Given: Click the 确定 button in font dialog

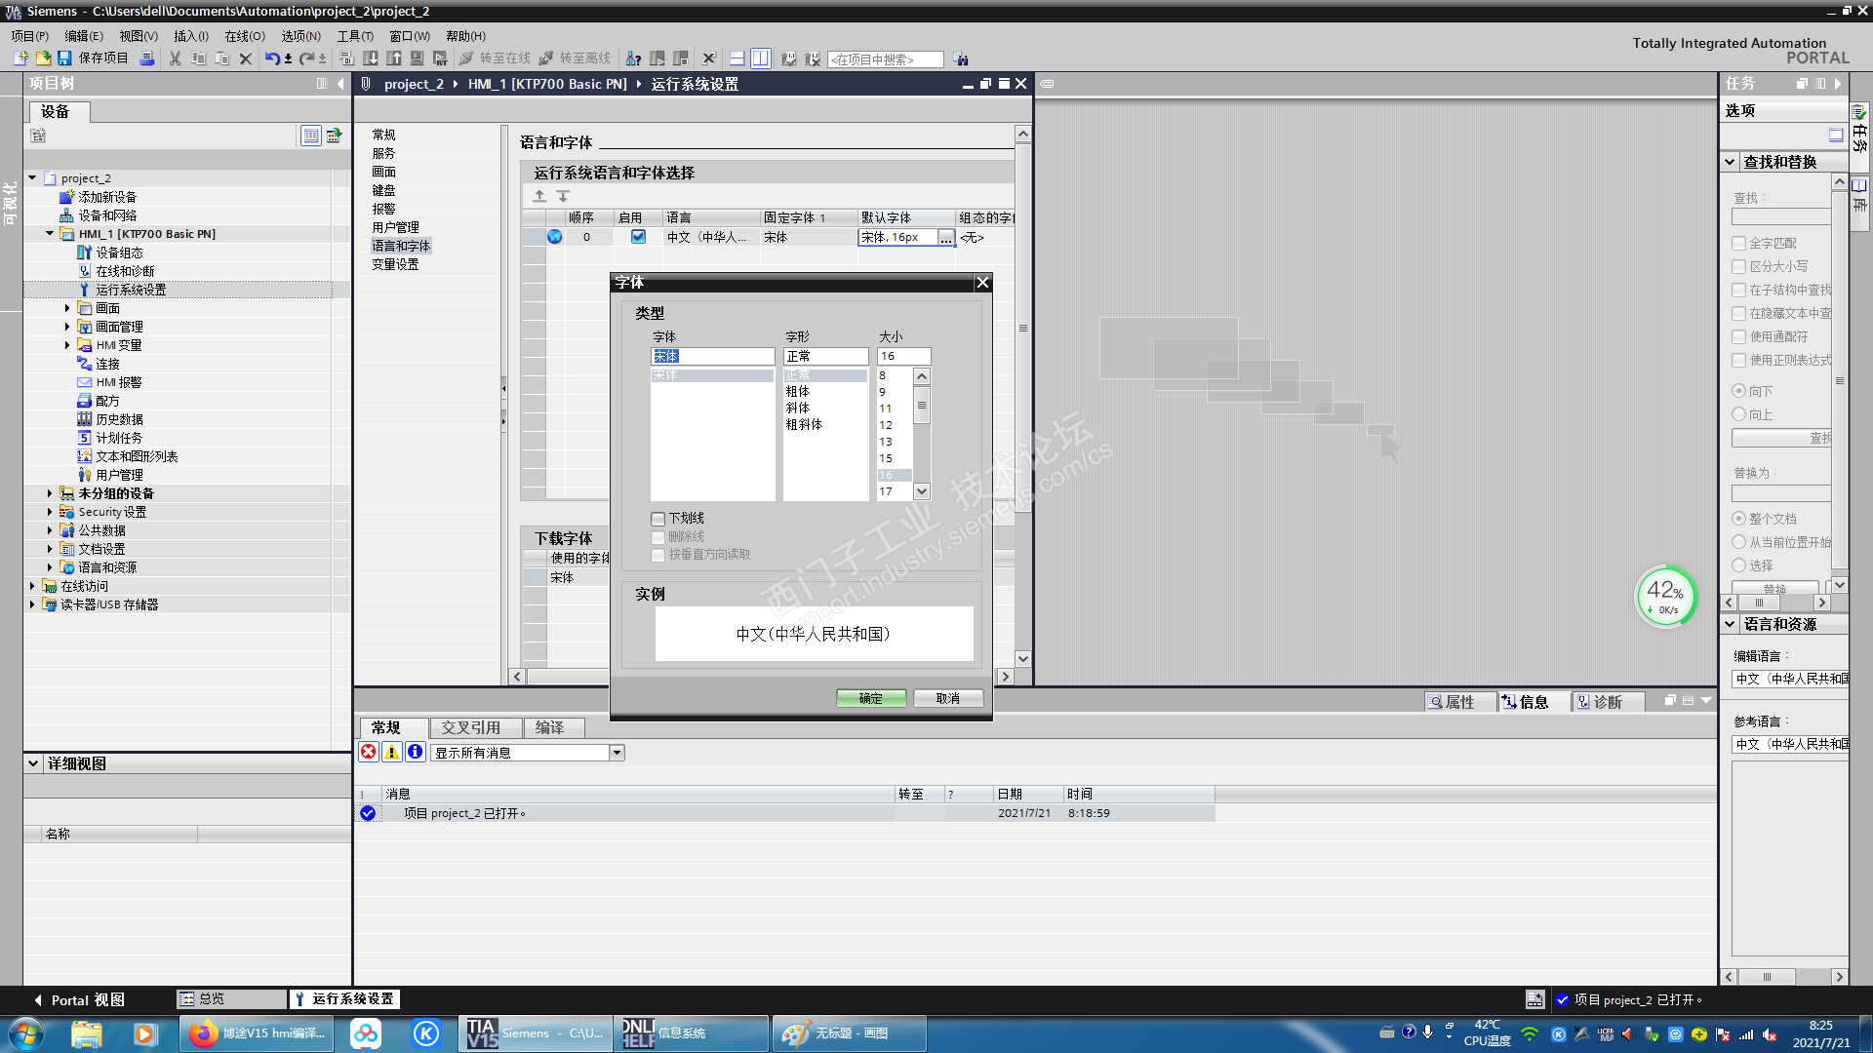Looking at the screenshot, I should (x=870, y=698).
